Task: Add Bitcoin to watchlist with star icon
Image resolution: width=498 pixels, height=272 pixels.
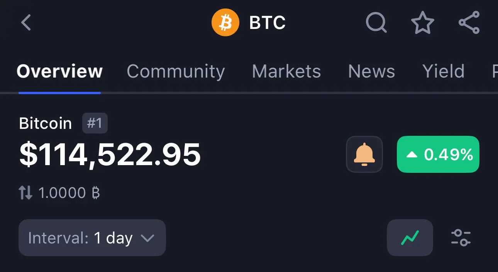Action: click(422, 22)
